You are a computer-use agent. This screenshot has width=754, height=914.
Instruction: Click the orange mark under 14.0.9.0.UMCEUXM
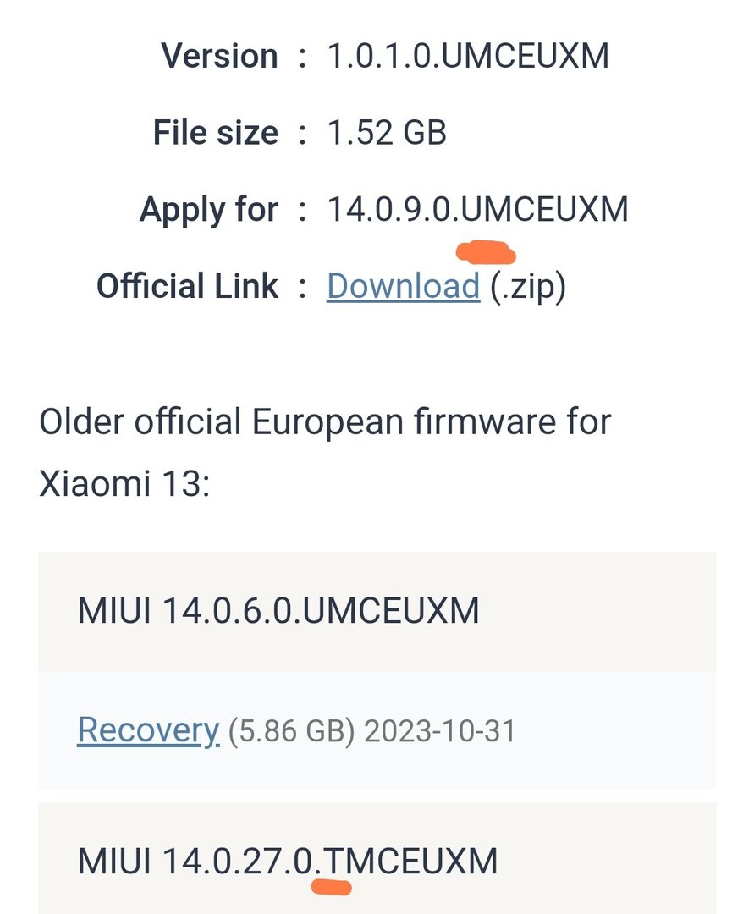486,252
